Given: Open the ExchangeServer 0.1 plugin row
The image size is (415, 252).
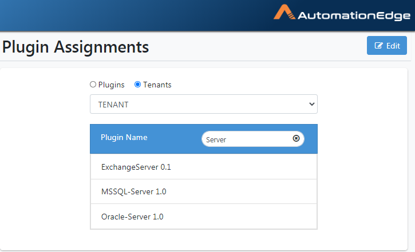Looking at the screenshot, I should click(x=204, y=167).
